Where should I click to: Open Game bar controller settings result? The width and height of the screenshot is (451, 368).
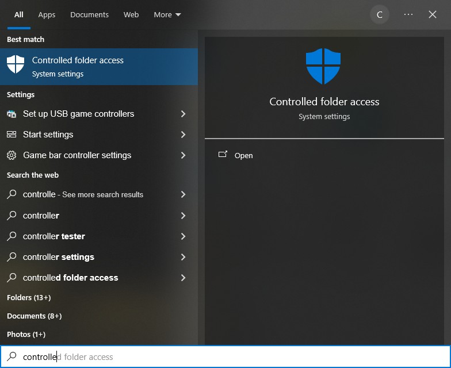[99, 155]
